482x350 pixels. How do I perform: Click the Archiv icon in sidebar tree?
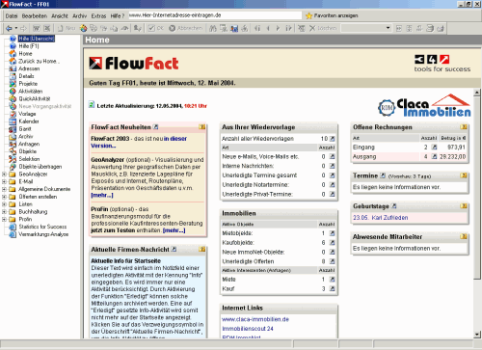tap(13, 136)
